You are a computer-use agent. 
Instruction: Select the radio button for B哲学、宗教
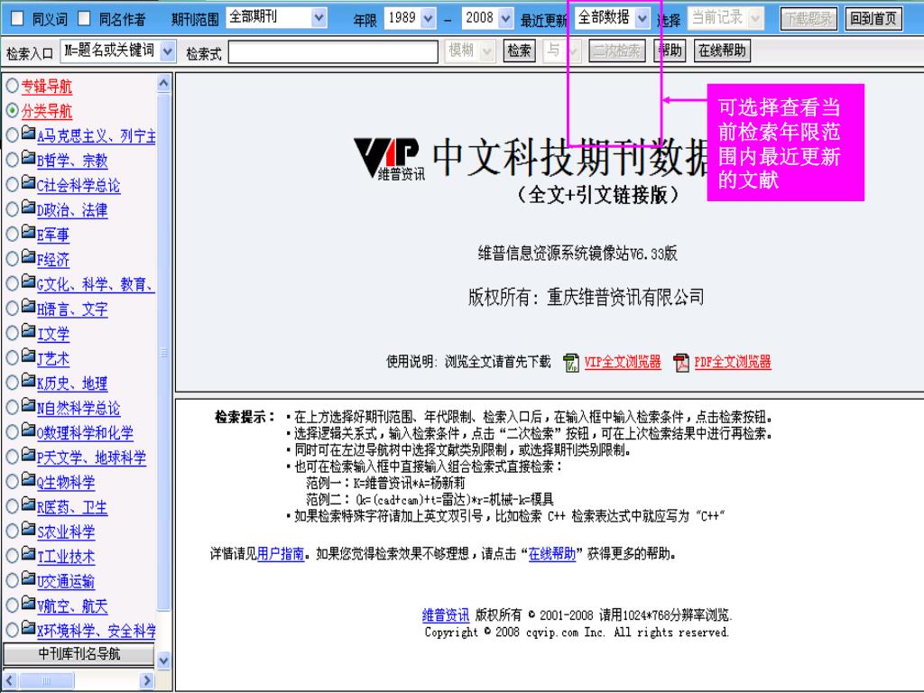coord(12,160)
